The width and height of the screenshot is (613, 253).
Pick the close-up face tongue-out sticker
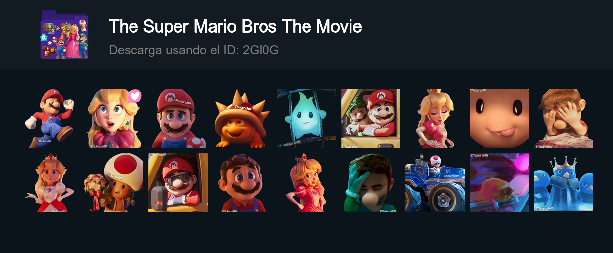tap(499, 119)
